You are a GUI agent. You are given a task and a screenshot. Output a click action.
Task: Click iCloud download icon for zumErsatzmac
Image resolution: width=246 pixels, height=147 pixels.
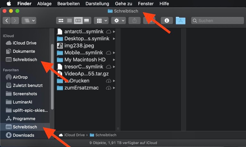point(108,88)
